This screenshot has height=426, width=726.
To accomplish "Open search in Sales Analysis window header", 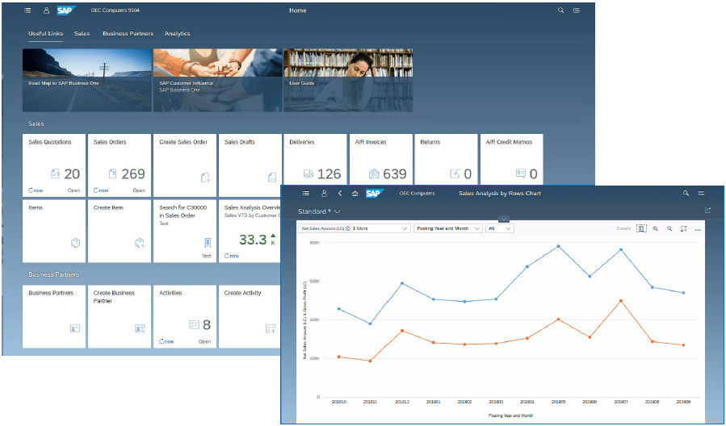I will [686, 194].
